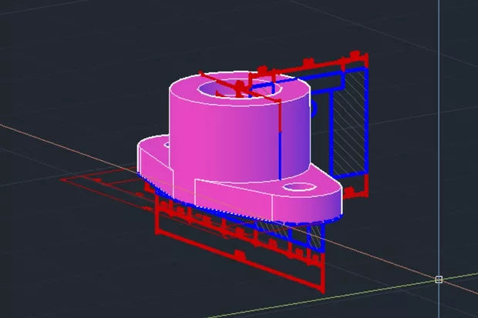This screenshot has height=318, width=478.
Task: Select the hatched section under the right flange
Action: pos(315,238)
